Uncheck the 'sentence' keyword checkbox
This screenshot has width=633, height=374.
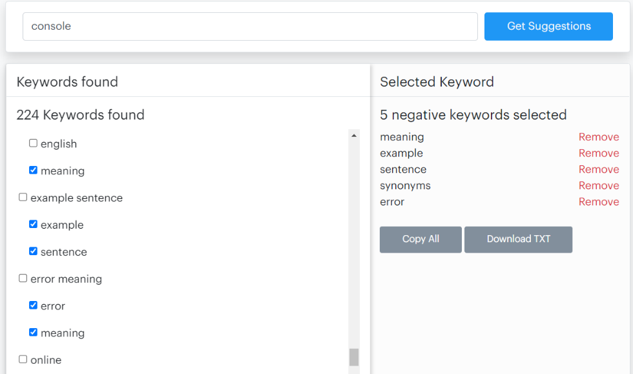pos(33,251)
